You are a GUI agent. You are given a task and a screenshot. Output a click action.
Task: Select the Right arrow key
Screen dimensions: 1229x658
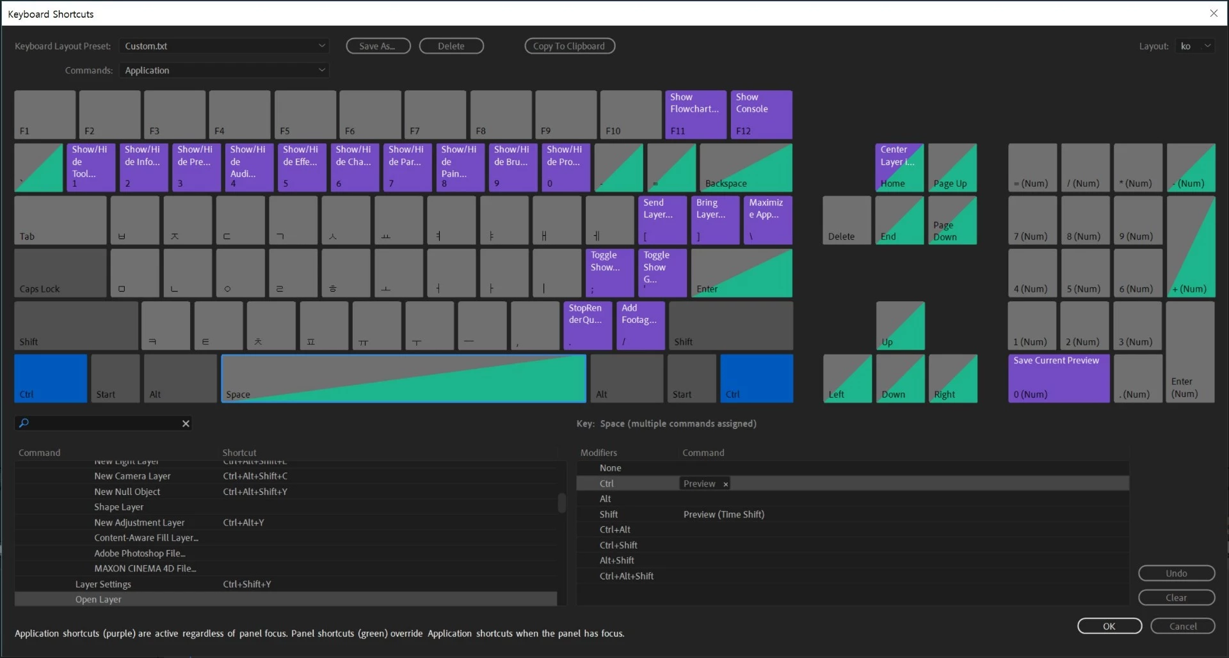pos(952,379)
